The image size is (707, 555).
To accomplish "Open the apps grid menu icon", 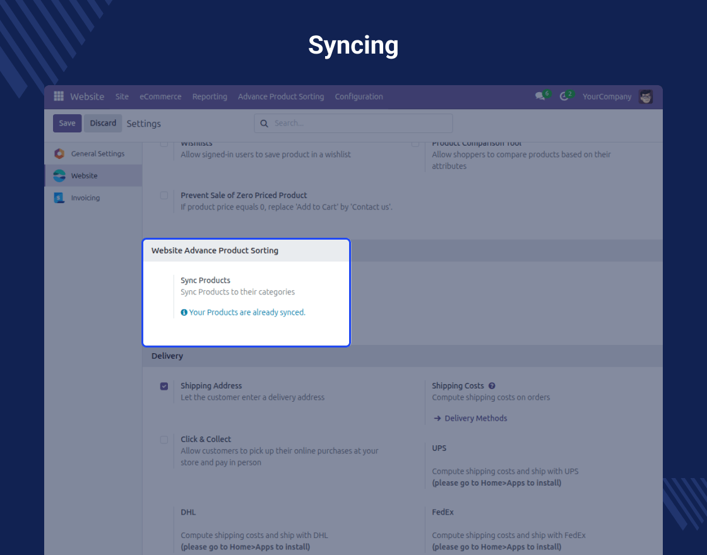I will (59, 96).
